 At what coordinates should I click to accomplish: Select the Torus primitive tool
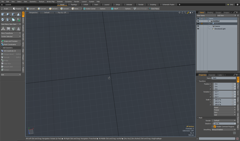tap(3, 20)
